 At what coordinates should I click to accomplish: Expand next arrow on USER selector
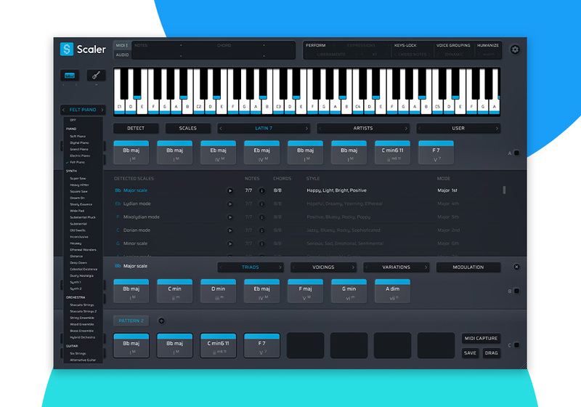tap(497, 128)
